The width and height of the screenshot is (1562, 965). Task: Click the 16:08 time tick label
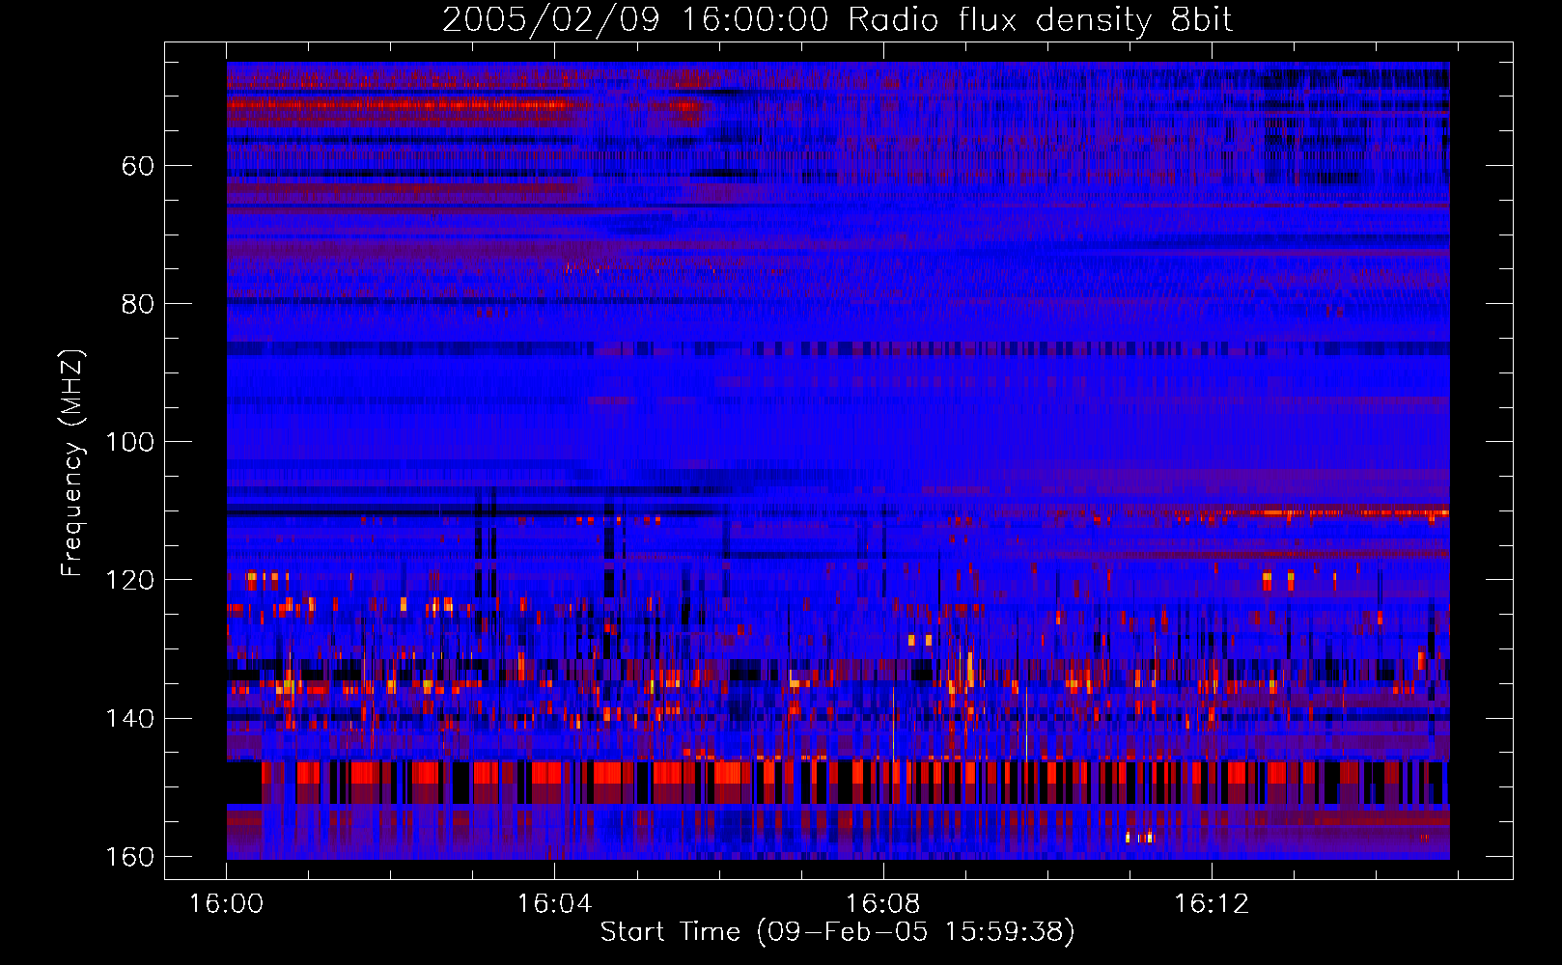coord(882,904)
